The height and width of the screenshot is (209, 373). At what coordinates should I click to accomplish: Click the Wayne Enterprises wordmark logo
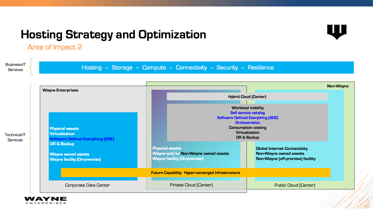(45, 200)
